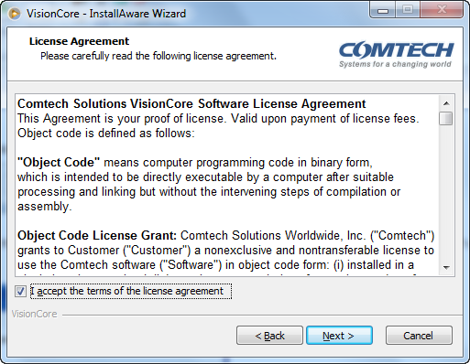This screenshot has width=470, height=364.
Task: Click the VisionCore installer icon in title bar
Action: (14, 14)
